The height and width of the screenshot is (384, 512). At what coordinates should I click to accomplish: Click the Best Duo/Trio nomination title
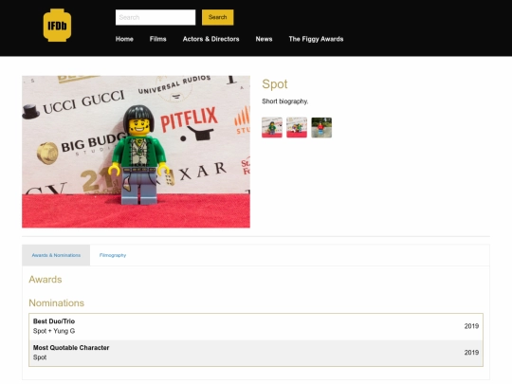click(54, 321)
